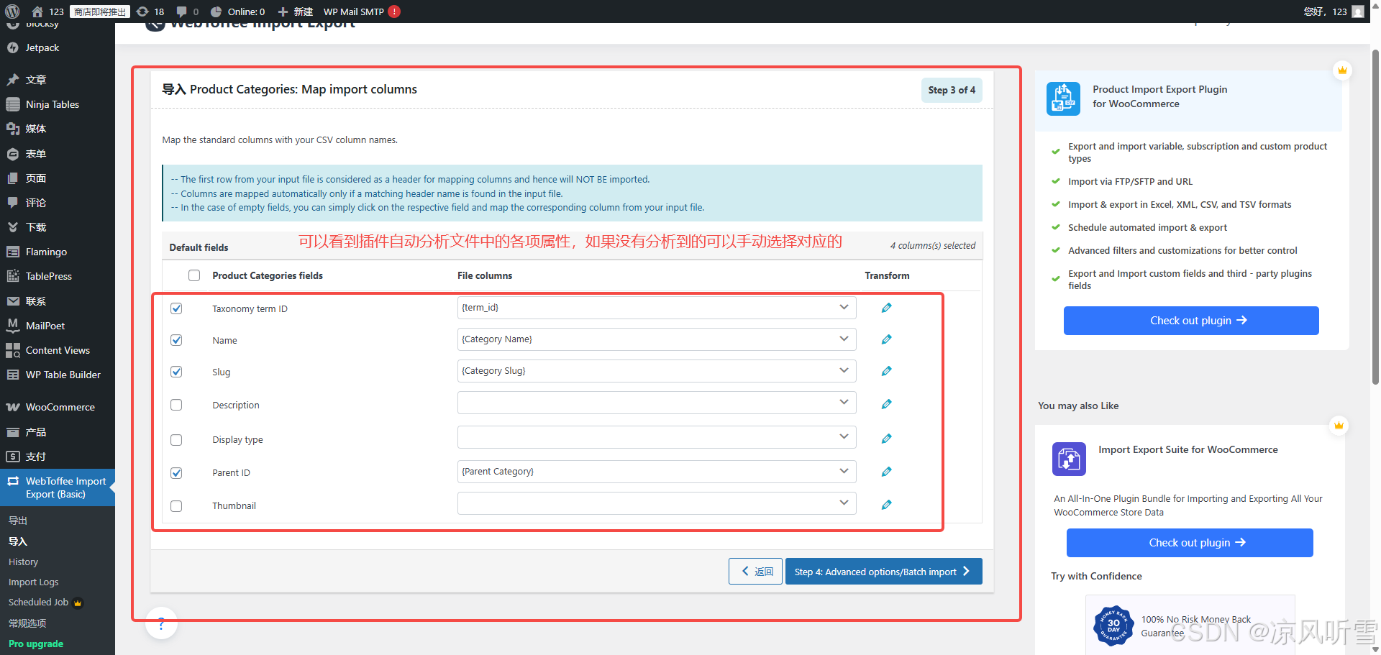Screen dimensions: 1381x655
Task: Check the Description field checkbox
Action: pyautogui.click(x=176, y=405)
